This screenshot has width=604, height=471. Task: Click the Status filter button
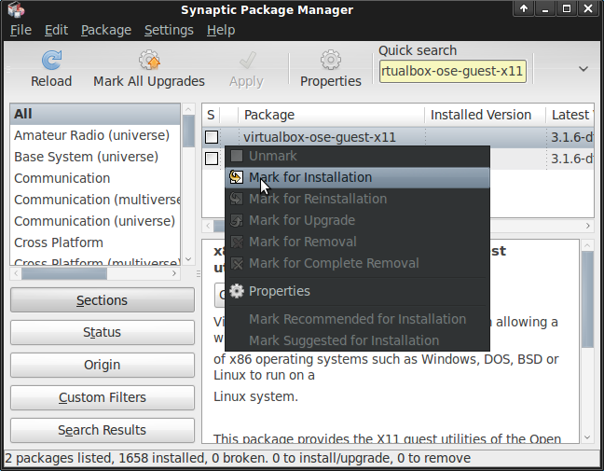click(103, 332)
